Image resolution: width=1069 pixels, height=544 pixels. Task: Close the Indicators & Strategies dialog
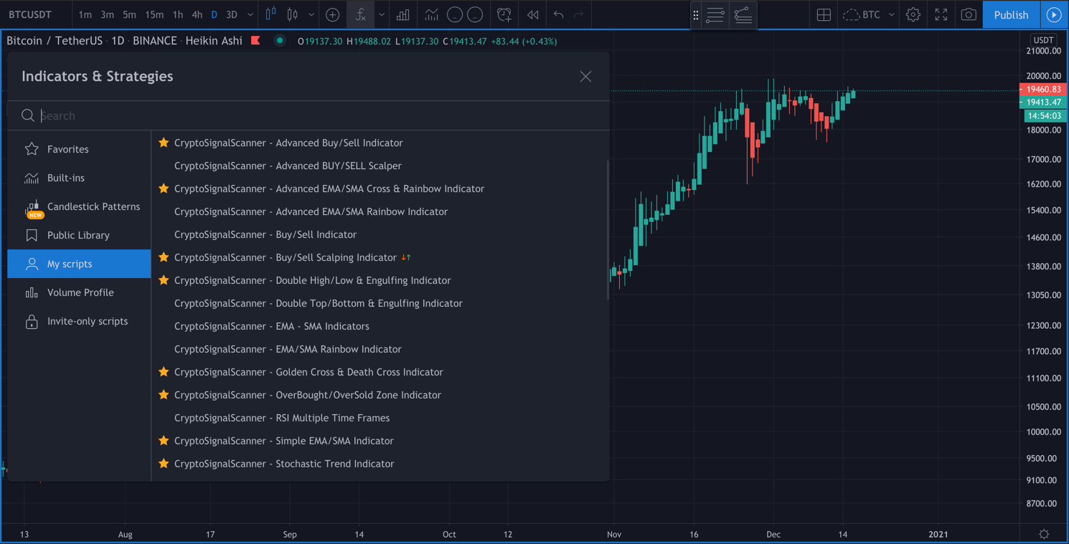point(585,77)
